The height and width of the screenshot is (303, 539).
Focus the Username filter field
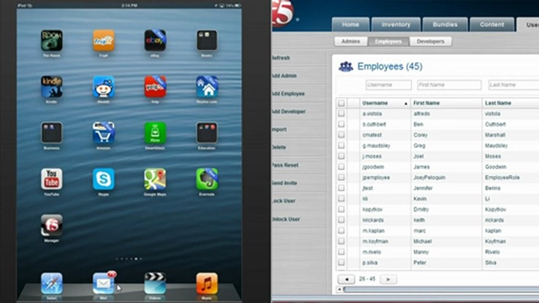[389, 85]
